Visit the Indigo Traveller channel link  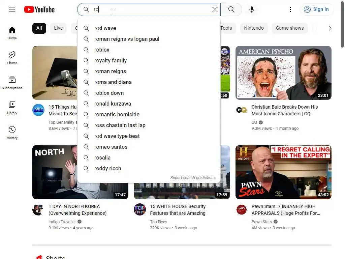point(62,222)
